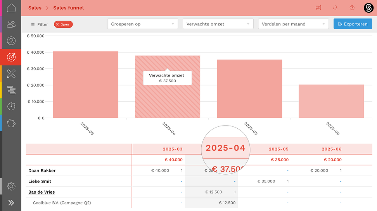Go to Sales breadcrumb link
Image resolution: width=377 pixels, height=211 pixels.
click(35, 8)
